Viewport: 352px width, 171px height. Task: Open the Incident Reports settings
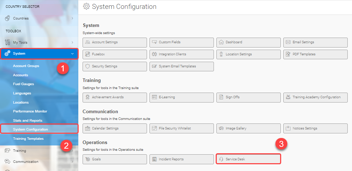click(x=182, y=159)
